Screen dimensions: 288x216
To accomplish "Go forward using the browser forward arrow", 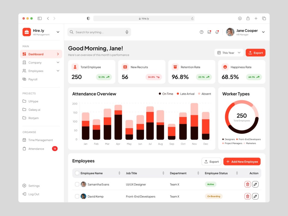I will [54, 18].
